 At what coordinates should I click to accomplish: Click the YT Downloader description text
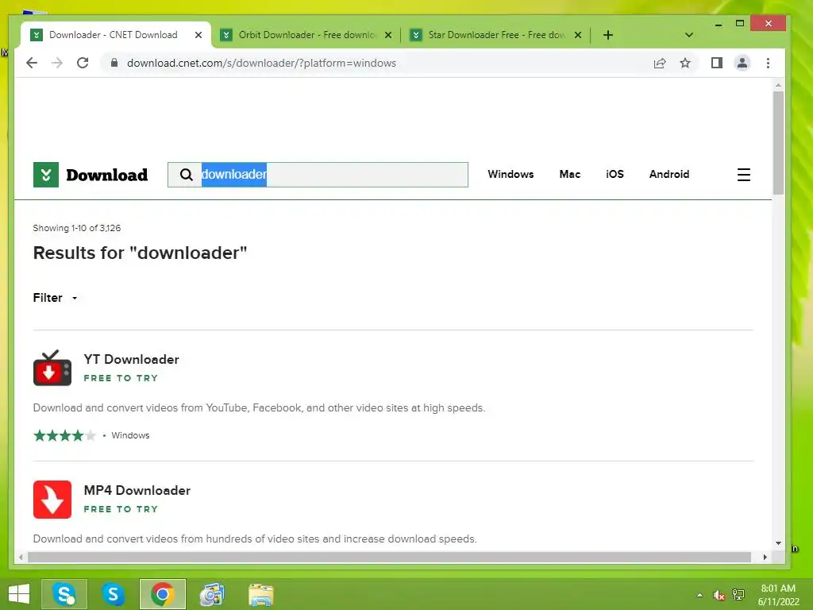click(x=260, y=407)
